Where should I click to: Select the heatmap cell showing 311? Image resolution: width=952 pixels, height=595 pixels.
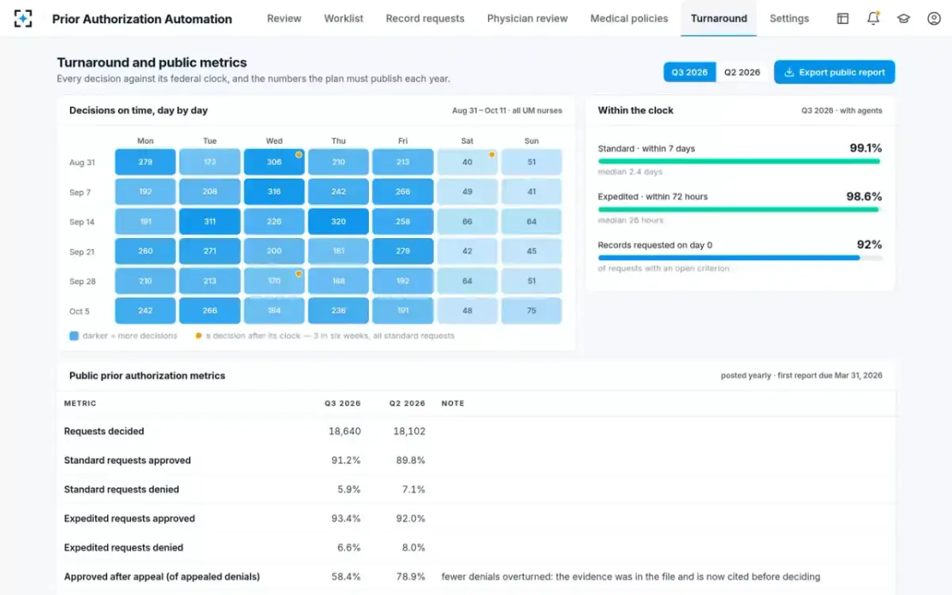point(209,221)
